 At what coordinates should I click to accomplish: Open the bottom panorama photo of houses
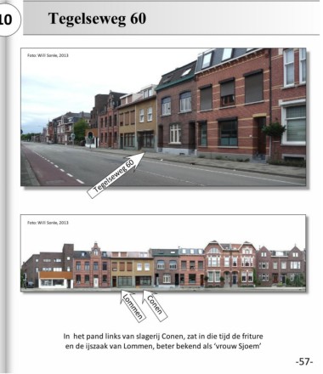point(163,253)
